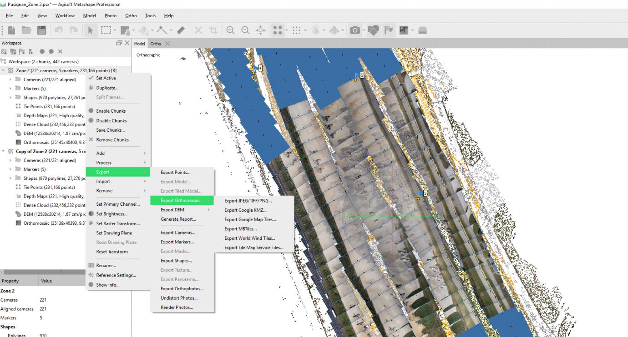
Task: Click the Save project icon
Action: (42, 30)
